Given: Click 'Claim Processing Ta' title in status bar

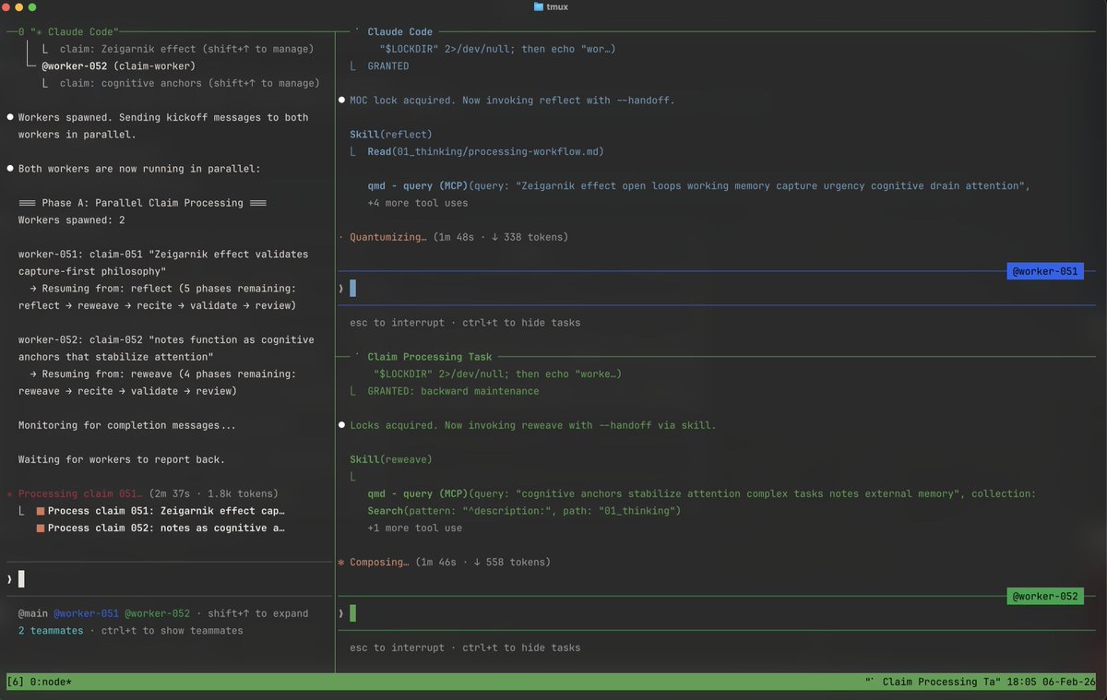Looking at the screenshot, I should pyautogui.click(x=939, y=682).
